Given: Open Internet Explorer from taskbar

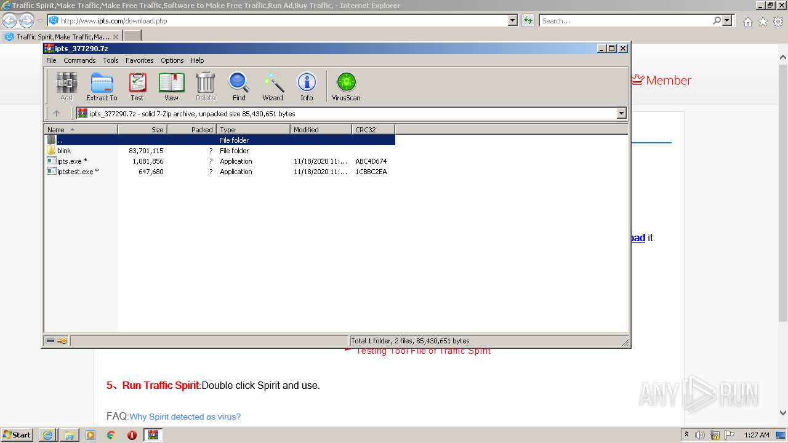Looking at the screenshot, I should pyautogui.click(x=47, y=435).
